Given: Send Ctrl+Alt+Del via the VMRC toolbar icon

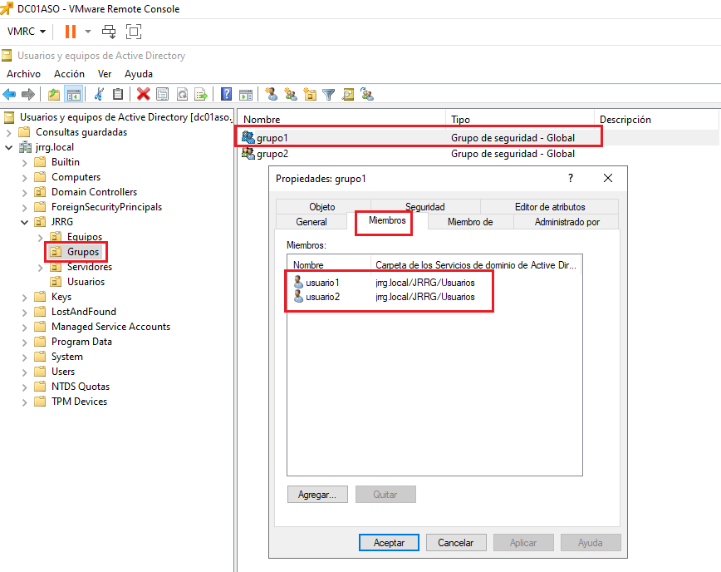Looking at the screenshot, I should click(109, 31).
